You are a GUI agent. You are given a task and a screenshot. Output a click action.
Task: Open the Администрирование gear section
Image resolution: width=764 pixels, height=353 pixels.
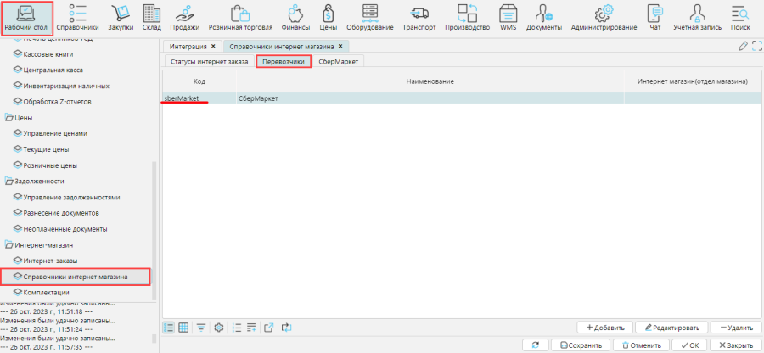click(604, 17)
